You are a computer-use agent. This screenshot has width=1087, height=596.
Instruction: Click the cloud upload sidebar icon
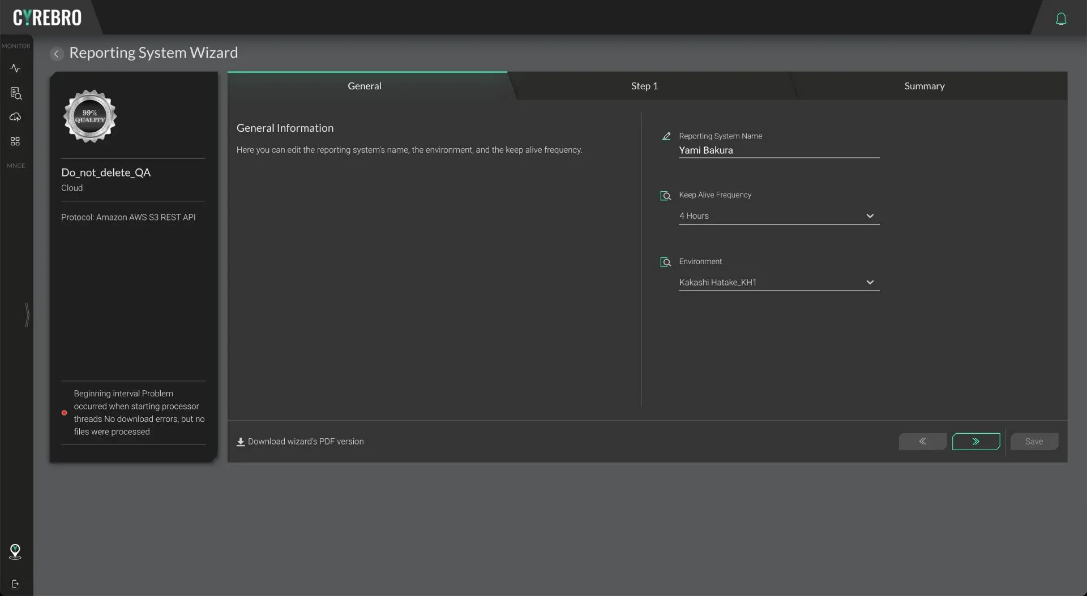(x=15, y=117)
